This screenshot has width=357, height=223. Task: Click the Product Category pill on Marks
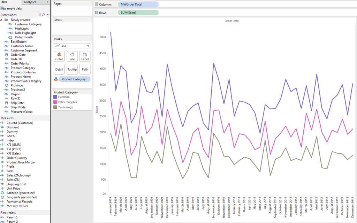75,79
